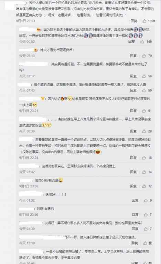Viewport: 161px width, 264px height.
Task: Like the 07:42 comment with 14 likes
Action: pyautogui.click(x=144, y=172)
